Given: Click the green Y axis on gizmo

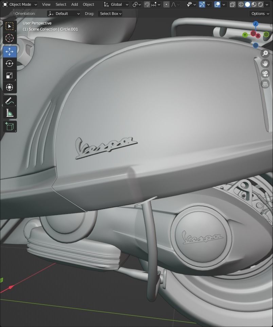Looking at the screenshot, I should [245, 35].
